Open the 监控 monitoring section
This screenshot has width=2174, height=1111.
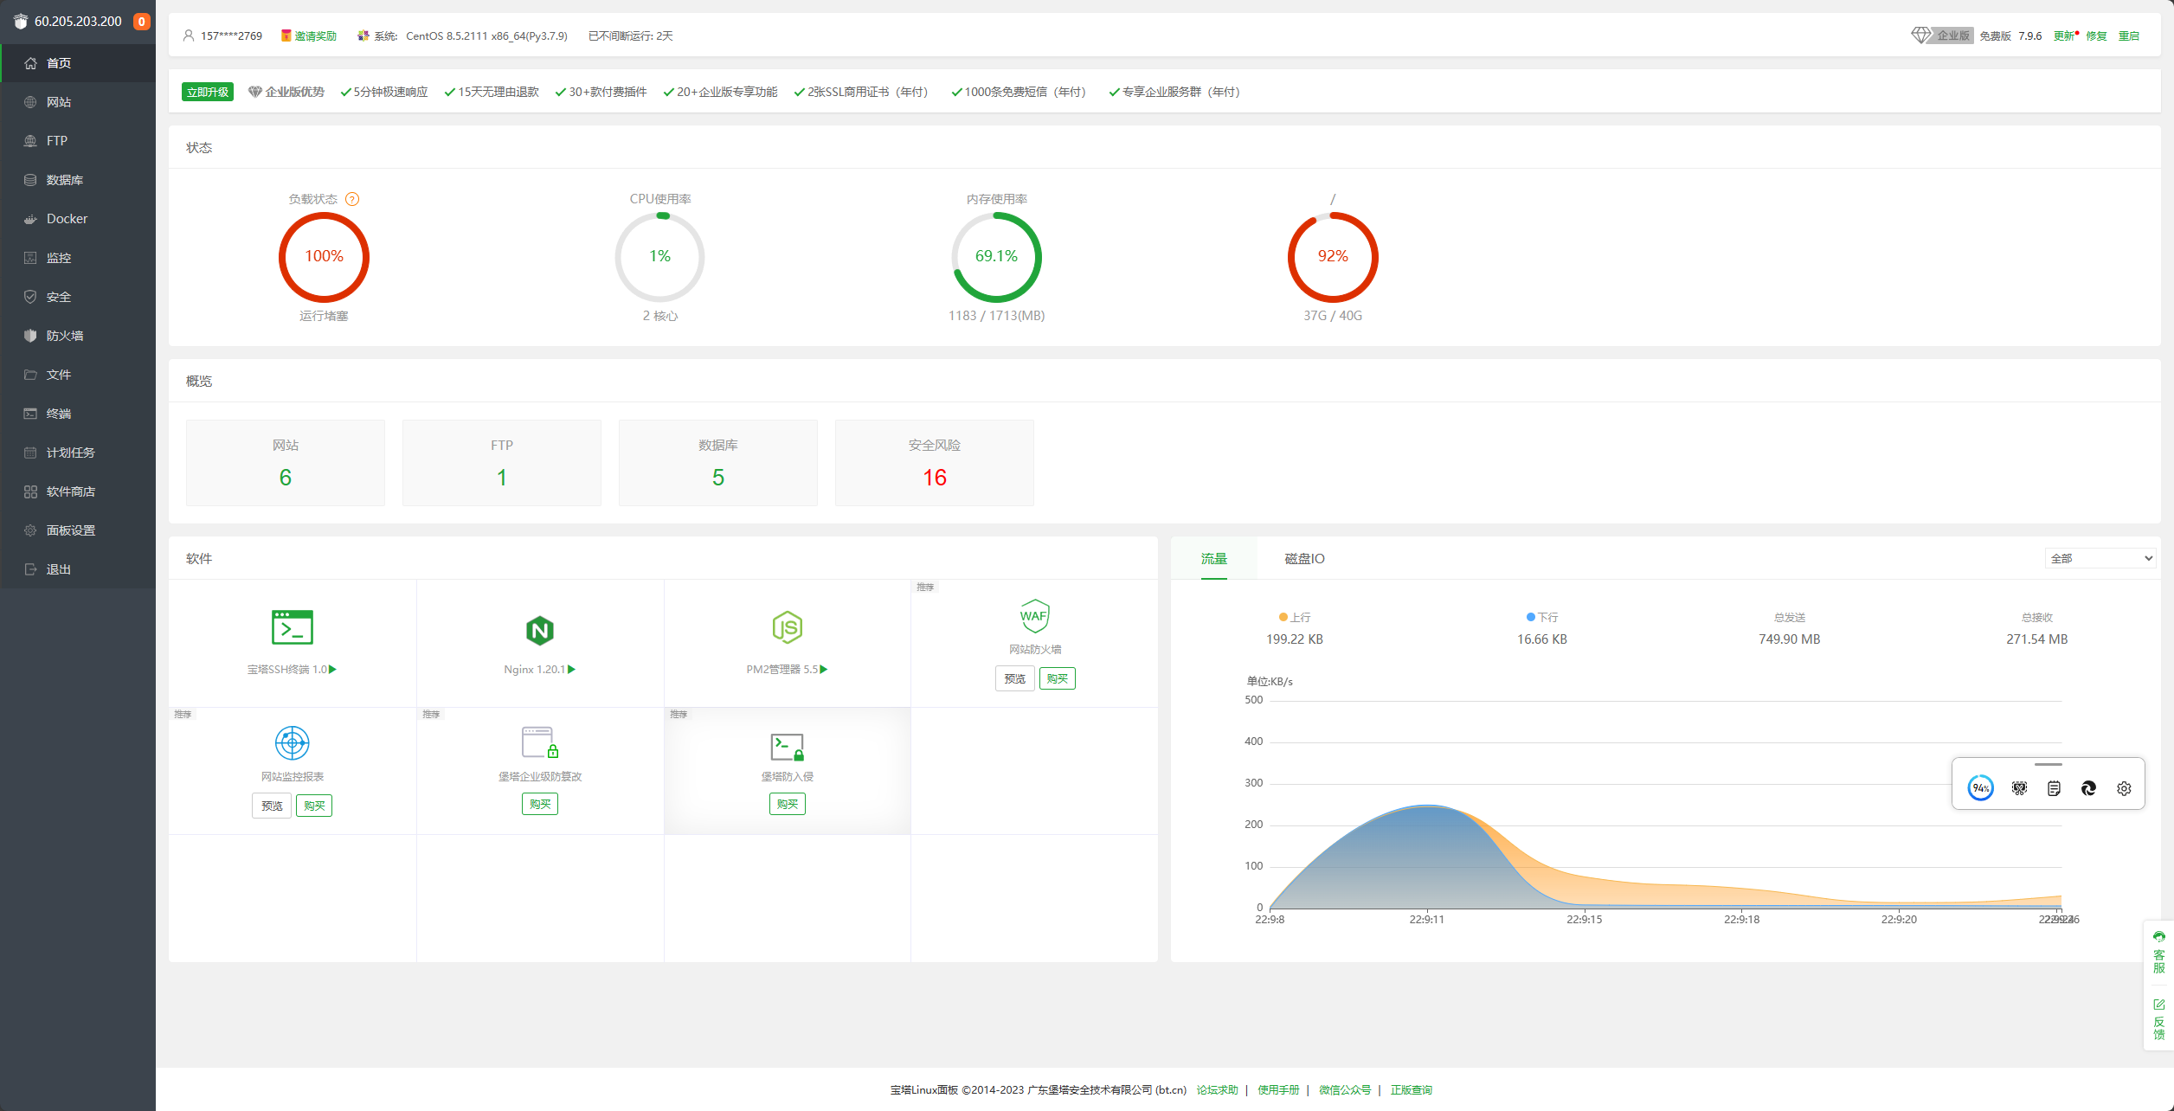[x=78, y=258]
